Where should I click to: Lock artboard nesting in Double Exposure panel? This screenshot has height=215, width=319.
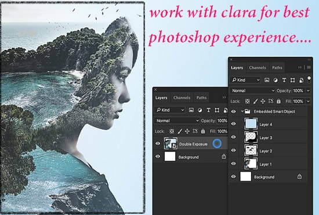[195, 131]
